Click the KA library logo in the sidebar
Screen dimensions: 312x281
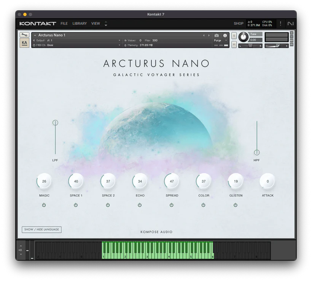click(24, 42)
